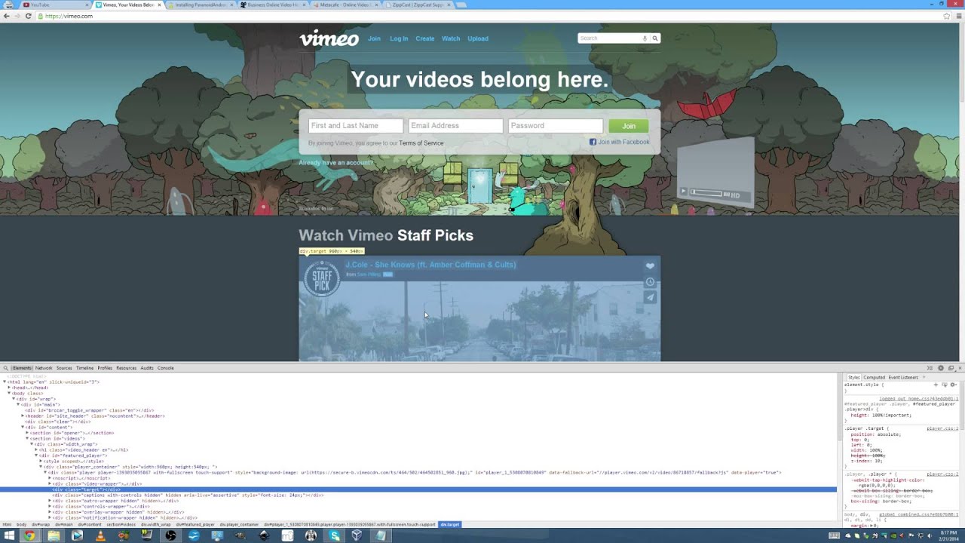965x543 pixels.
Task: Expand the head node in DOM tree
Action: pyautogui.click(x=9, y=388)
